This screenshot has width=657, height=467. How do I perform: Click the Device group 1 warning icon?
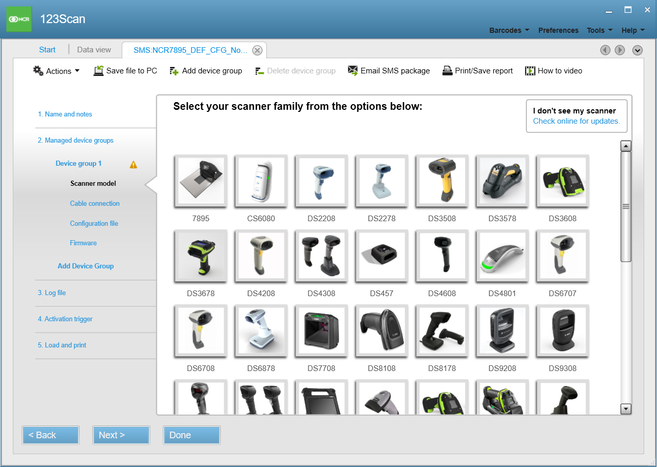133,165
